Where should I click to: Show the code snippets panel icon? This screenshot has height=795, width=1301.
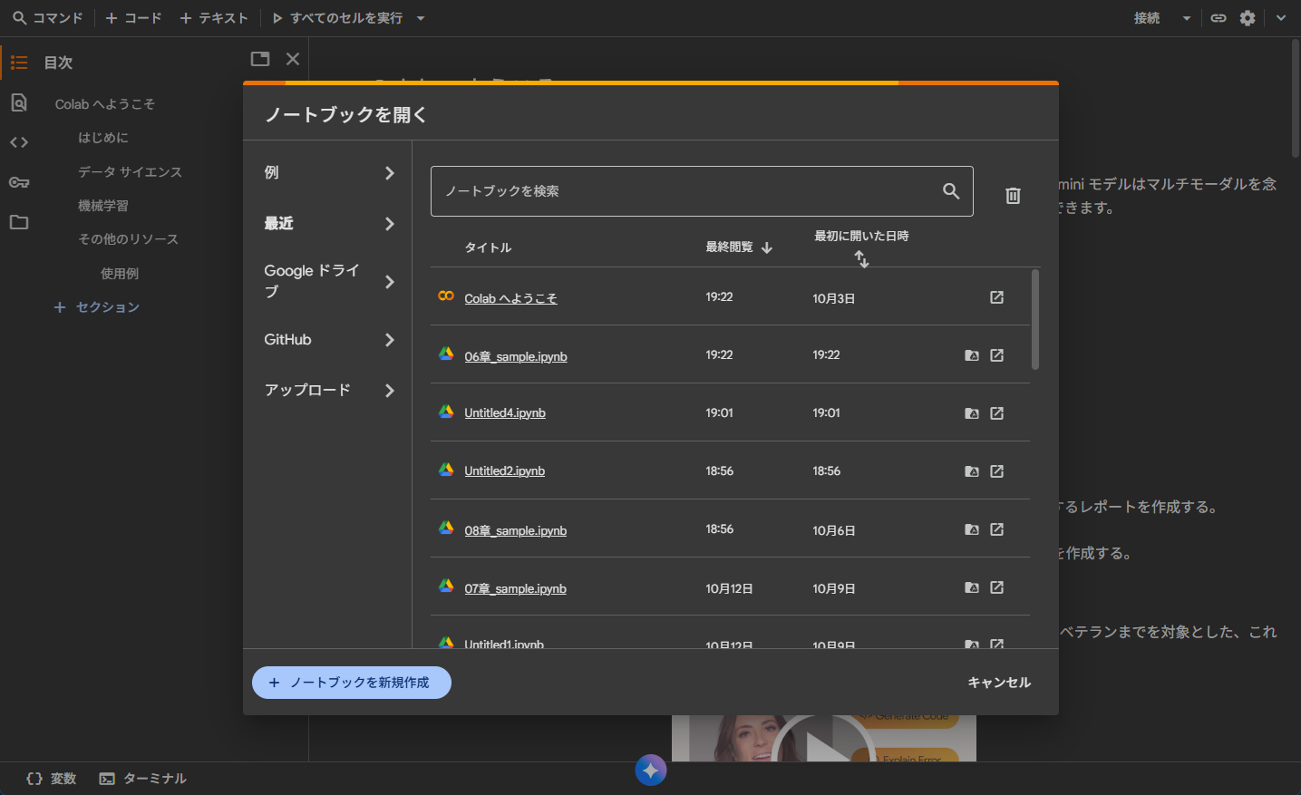(19, 142)
